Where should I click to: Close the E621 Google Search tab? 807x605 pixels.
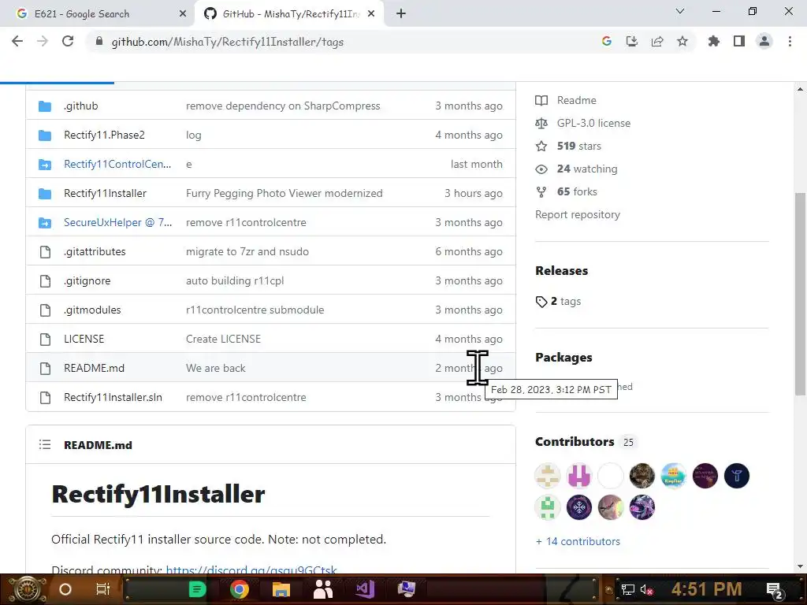point(183,14)
